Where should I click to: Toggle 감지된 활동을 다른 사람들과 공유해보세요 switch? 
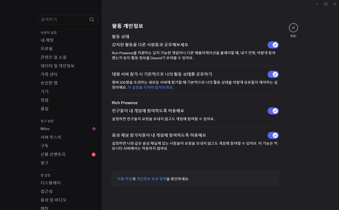[x=273, y=45]
